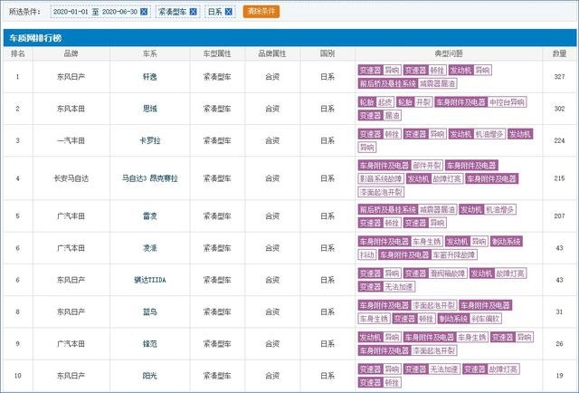The height and width of the screenshot is (393, 579).
Task: Click the 轮胎 开裂 tag in 思域 row
Action: [x=414, y=102]
